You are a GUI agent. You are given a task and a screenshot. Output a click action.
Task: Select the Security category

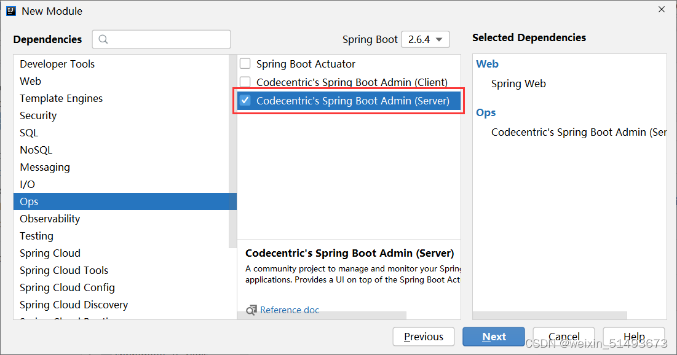[x=38, y=115]
